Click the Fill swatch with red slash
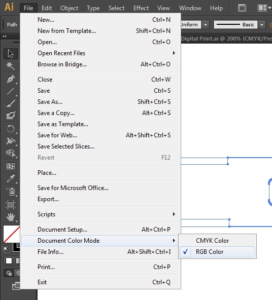Image resolution: width=272 pixels, height=300 pixels. pos(12,234)
